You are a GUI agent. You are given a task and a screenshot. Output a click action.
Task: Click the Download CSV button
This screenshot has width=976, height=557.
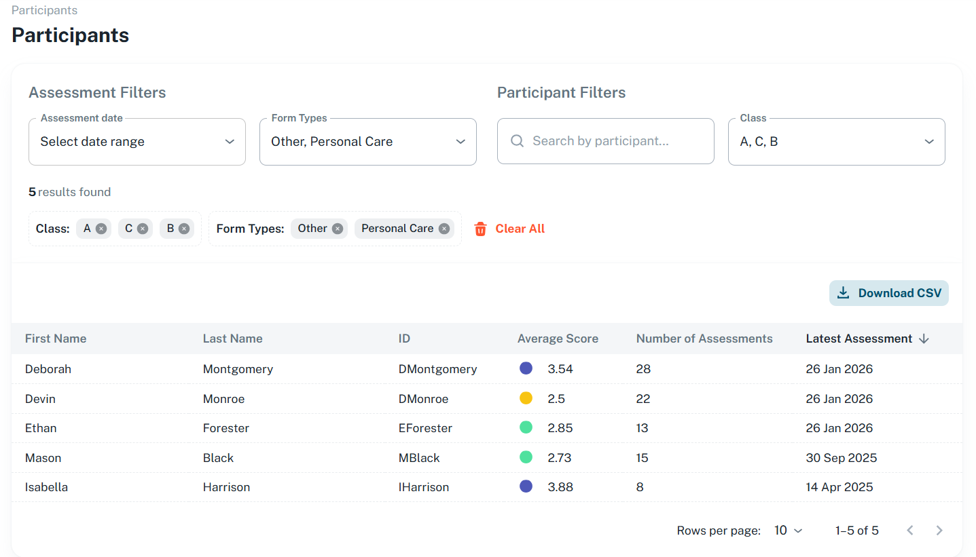click(x=889, y=292)
